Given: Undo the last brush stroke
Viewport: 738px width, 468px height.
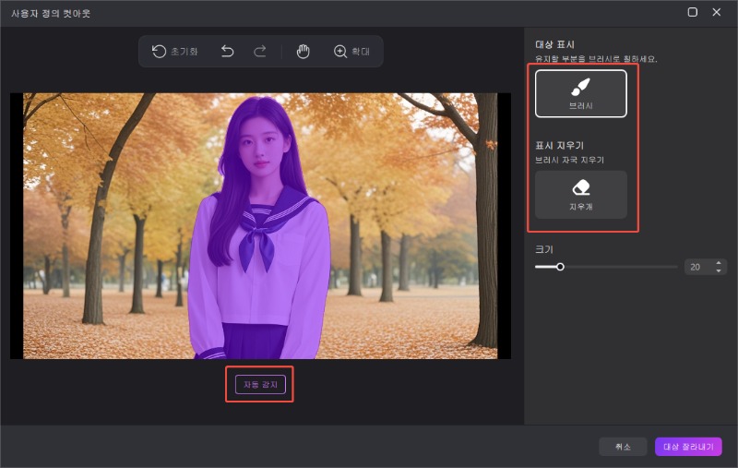Looking at the screenshot, I should pyautogui.click(x=228, y=52).
